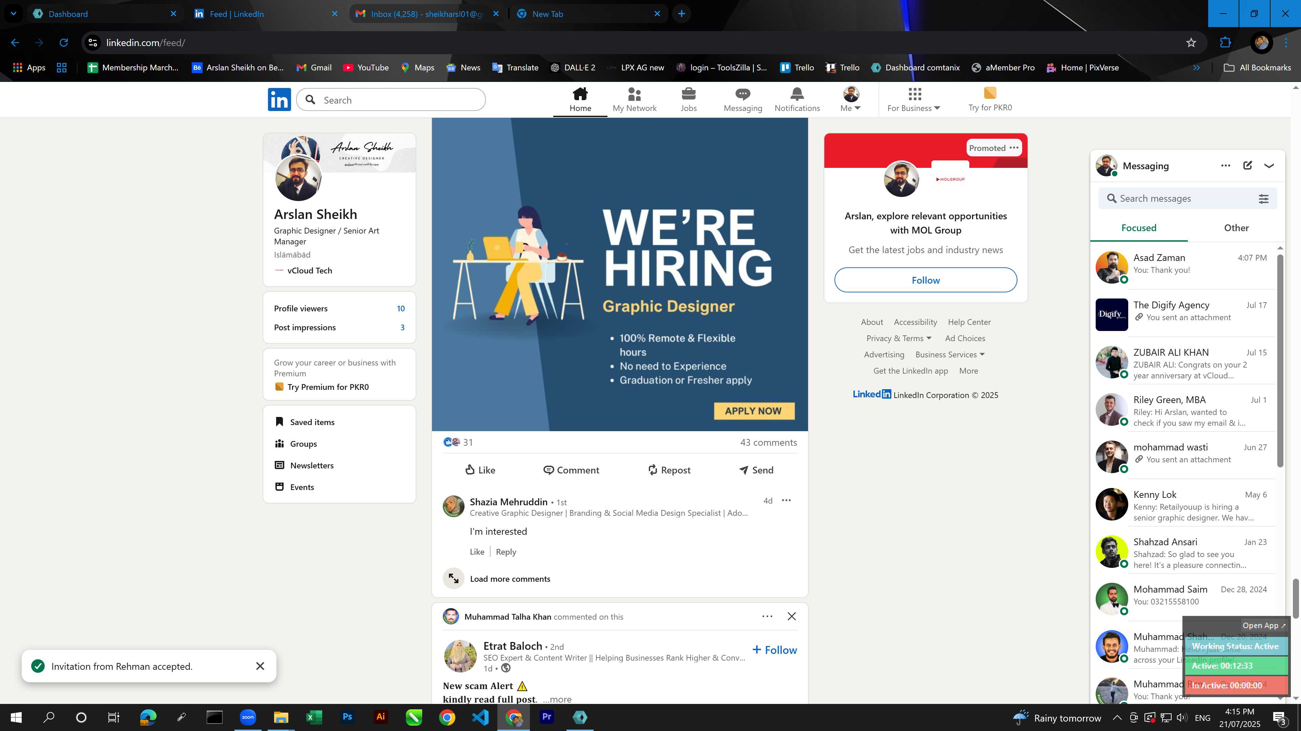The width and height of the screenshot is (1301, 731).
Task: Expand the post text with ...more
Action: coord(557,699)
